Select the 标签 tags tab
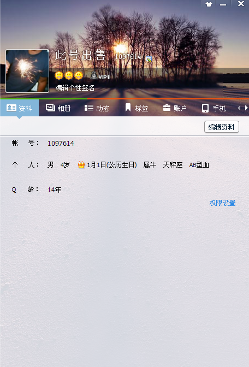 click(x=137, y=108)
